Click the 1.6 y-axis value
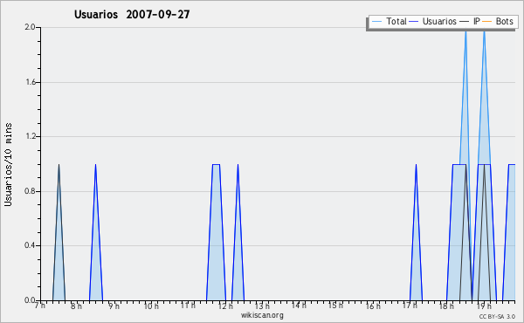 coord(30,82)
